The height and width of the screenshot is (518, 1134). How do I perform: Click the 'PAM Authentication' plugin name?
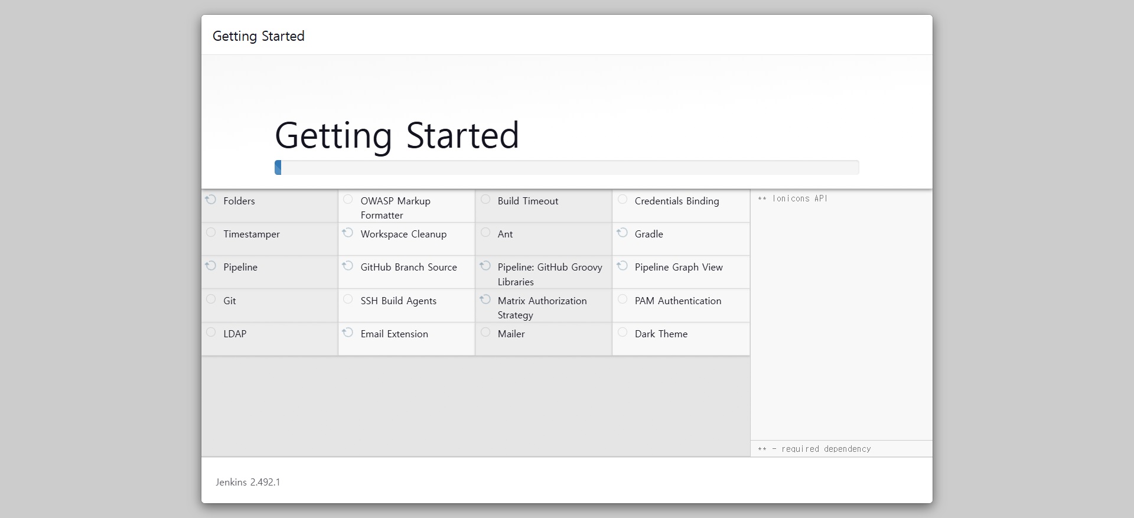pyautogui.click(x=678, y=301)
